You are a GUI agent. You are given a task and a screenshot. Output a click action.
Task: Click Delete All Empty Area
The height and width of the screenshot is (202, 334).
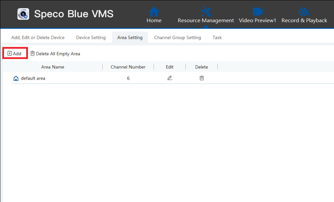coord(55,54)
